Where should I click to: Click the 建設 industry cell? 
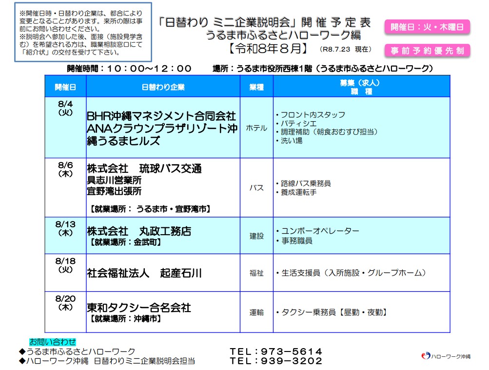tap(256, 236)
